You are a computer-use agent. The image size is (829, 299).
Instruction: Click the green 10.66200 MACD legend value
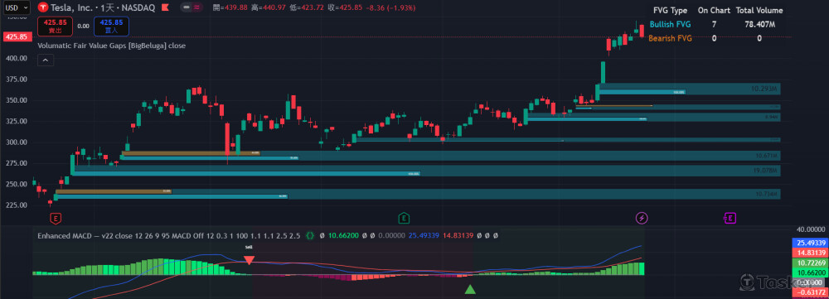(344, 235)
